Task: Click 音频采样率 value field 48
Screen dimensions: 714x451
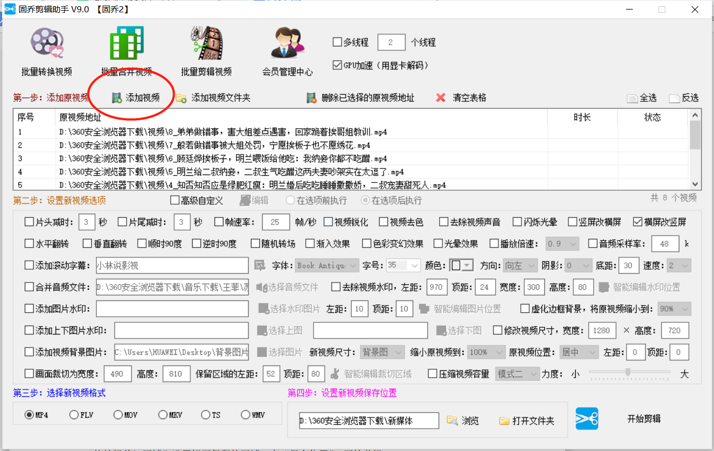Action: tap(665, 243)
